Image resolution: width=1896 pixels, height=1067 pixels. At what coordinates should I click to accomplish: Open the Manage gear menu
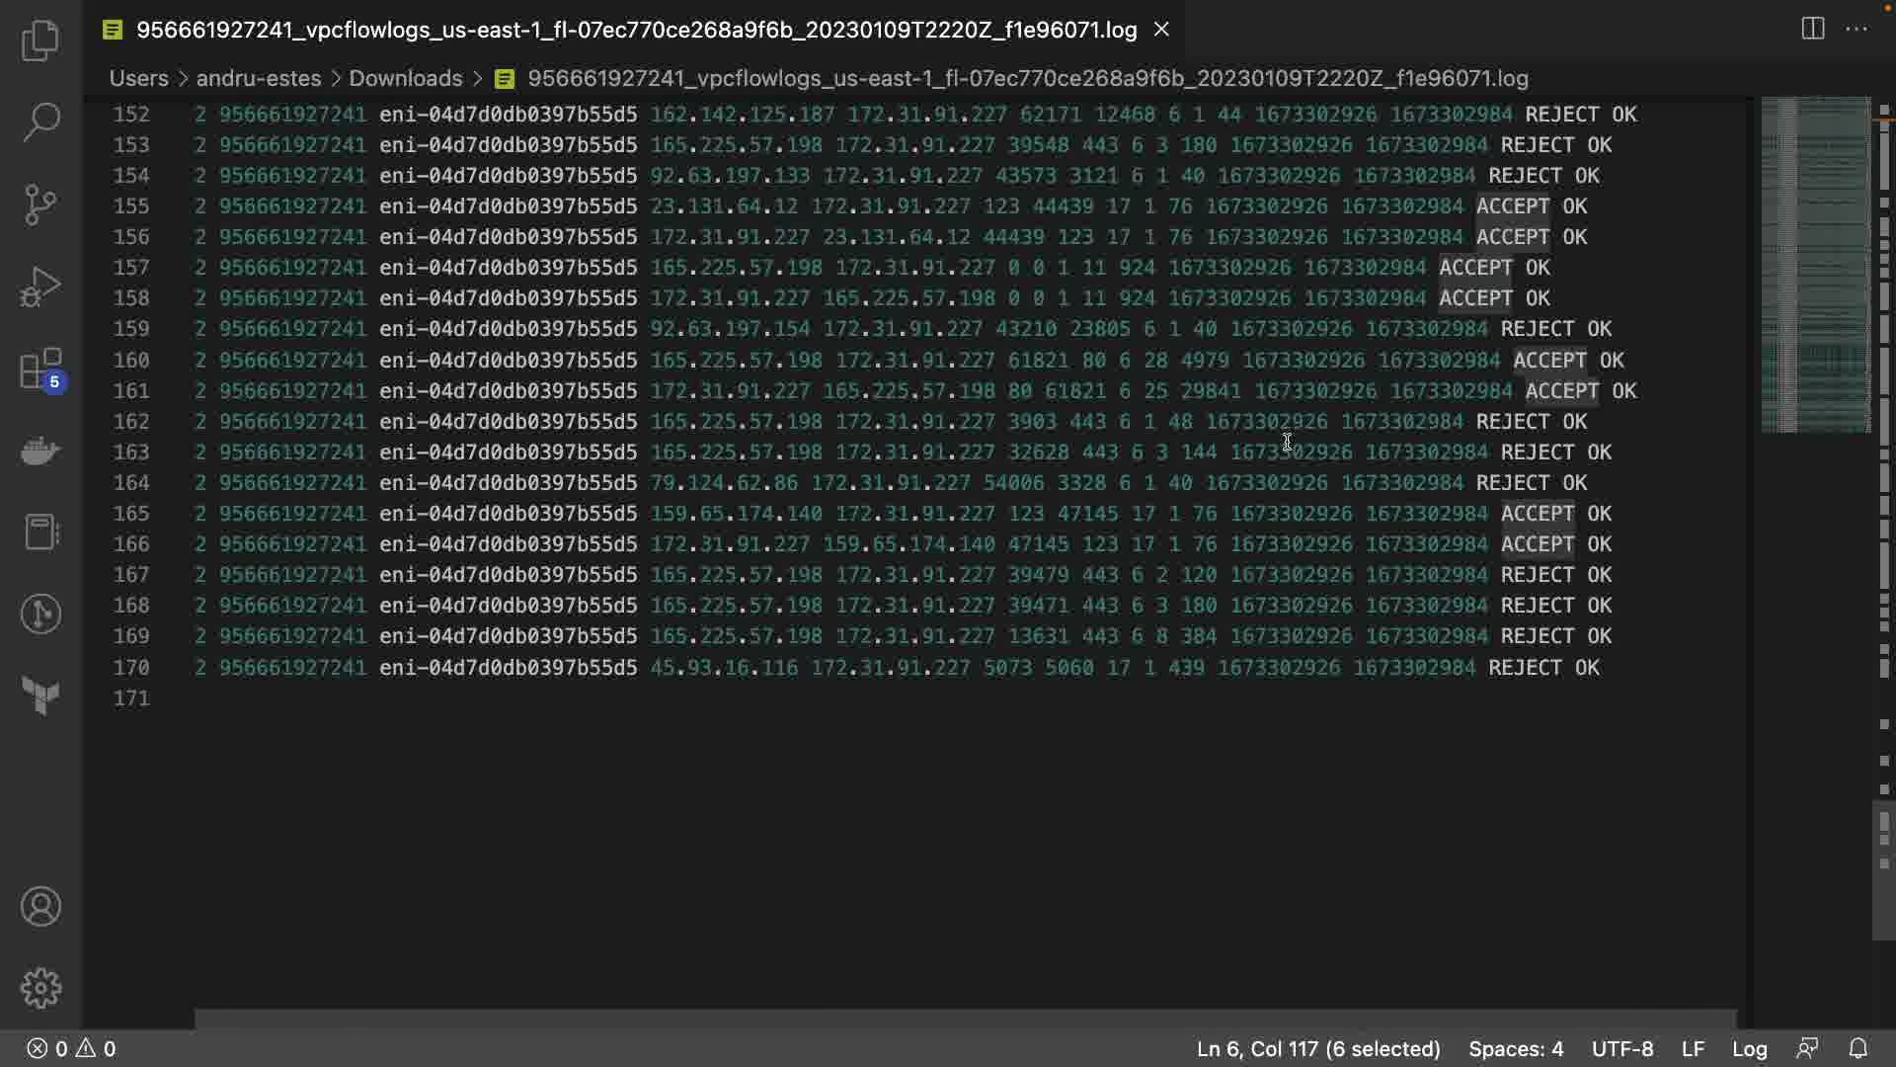click(40, 988)
